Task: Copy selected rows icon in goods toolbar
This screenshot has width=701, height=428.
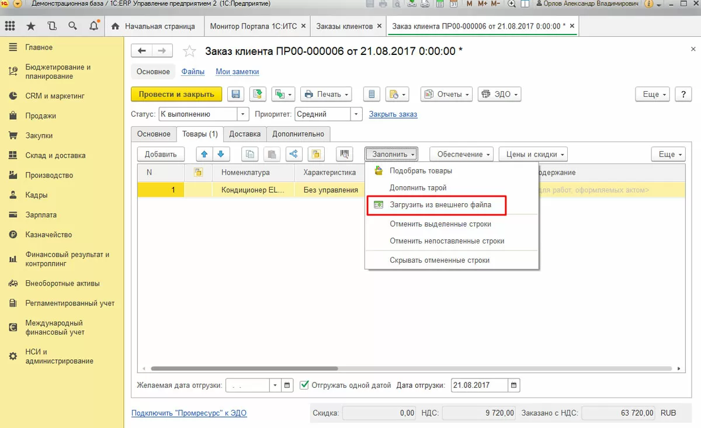Action: [x=249, y=154]
